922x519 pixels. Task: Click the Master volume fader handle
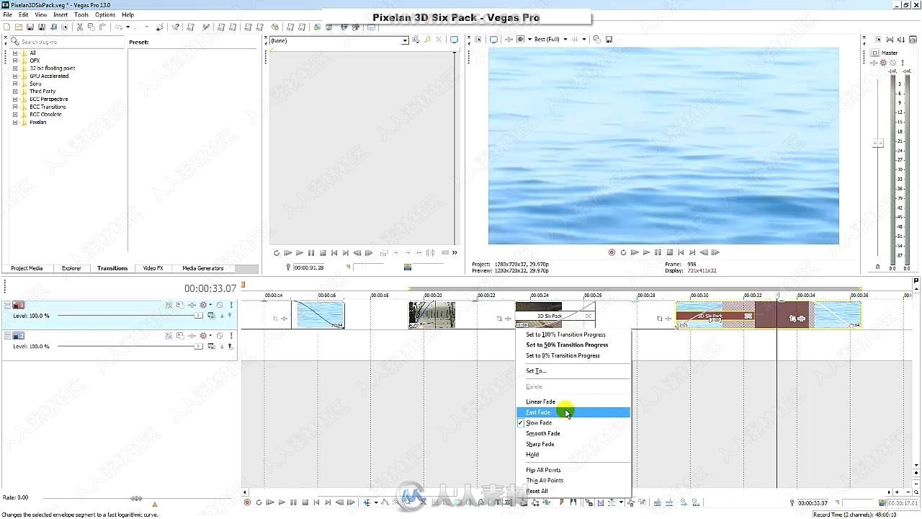(877, 143)
